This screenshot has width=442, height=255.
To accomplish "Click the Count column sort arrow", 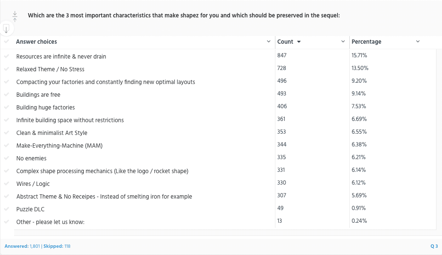I will click(299, 42).
